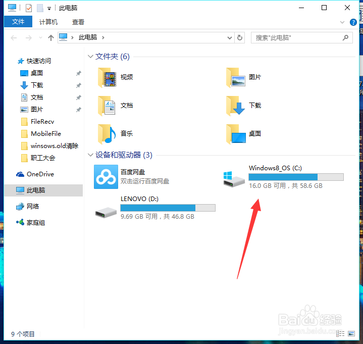Click the Forward navigation arrow
Image resolution: width=363 pixels, height=344 pixels.
[x=29, y=37]
